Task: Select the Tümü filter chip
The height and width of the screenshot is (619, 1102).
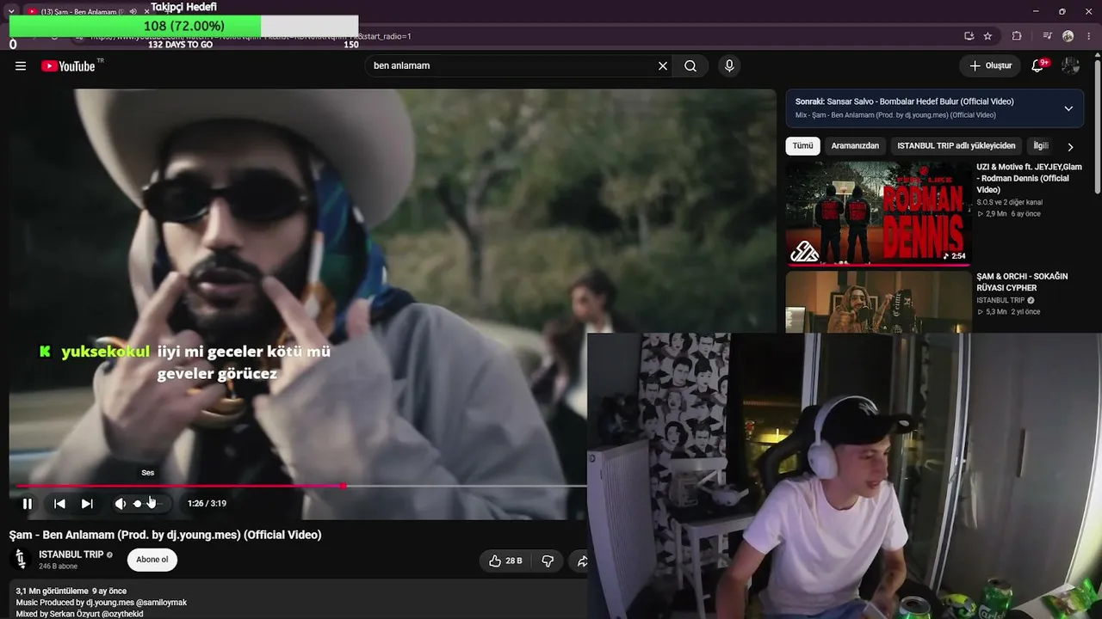Action: tap(802, 146)
